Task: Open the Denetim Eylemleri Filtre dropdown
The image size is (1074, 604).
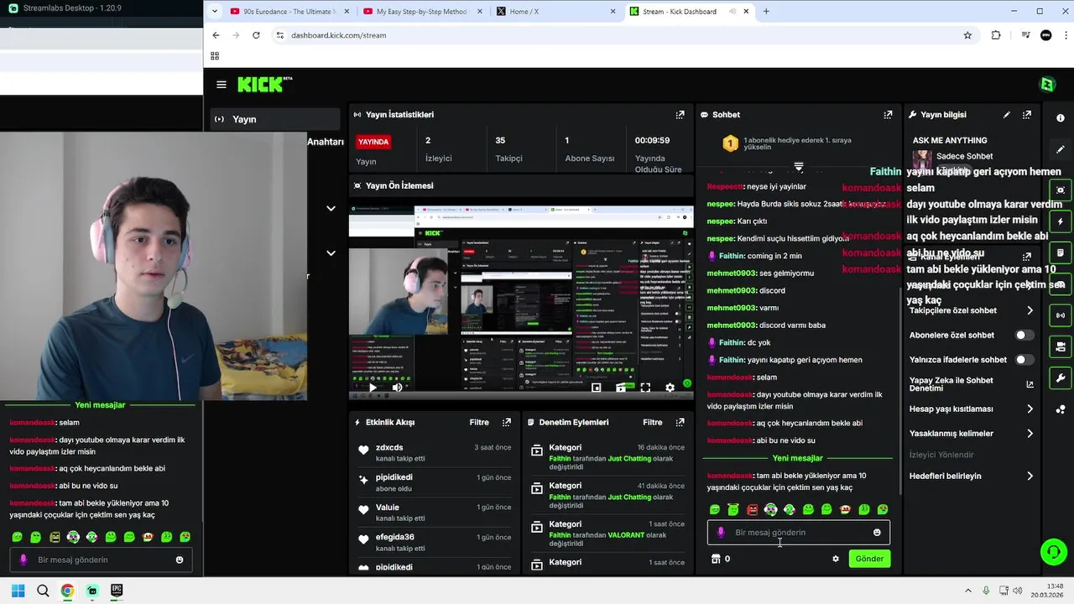Action: (x=652, y=423)
